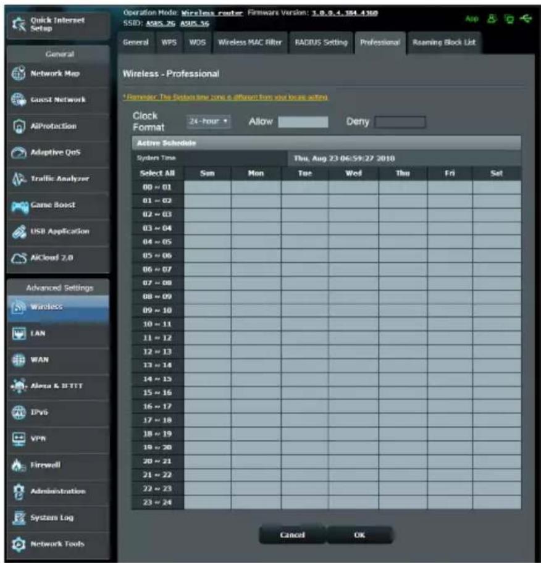Toggle Tue 09 ~ 10 schedule cell
The width and height of the screenshot is (541, 563).
pos(304,311)
